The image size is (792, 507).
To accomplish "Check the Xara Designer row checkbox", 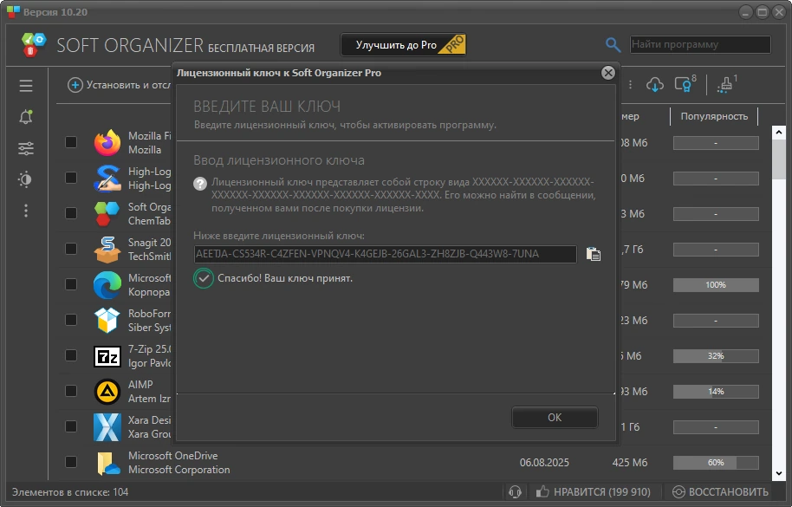I will tap(71, 426).
